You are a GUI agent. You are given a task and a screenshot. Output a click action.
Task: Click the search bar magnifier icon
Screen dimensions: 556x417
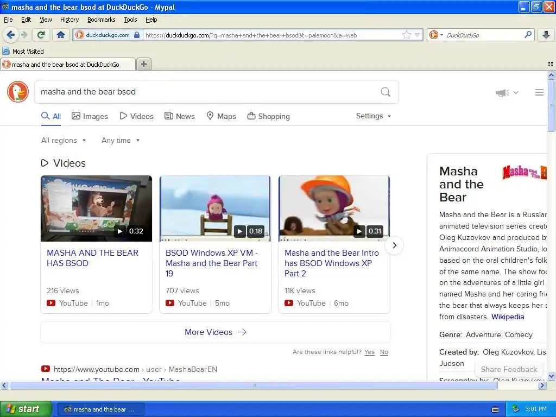[528, 35]
